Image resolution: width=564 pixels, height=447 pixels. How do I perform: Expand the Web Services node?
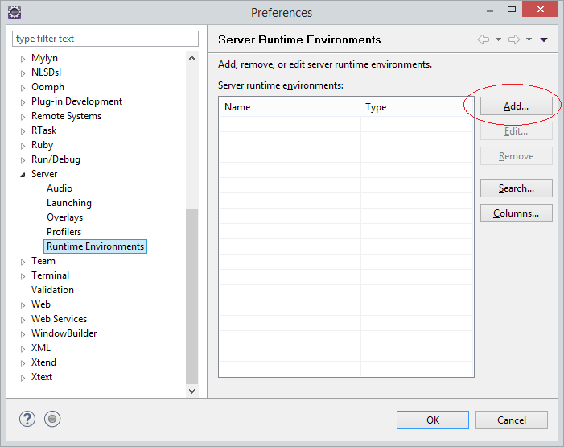click(23, 320)
